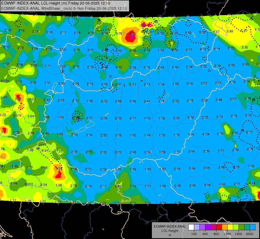Viewport: 260px width, 239px height.
Task: Click the wind shear value 0.953
Action: pyautogui.click(x=29, y=184)
